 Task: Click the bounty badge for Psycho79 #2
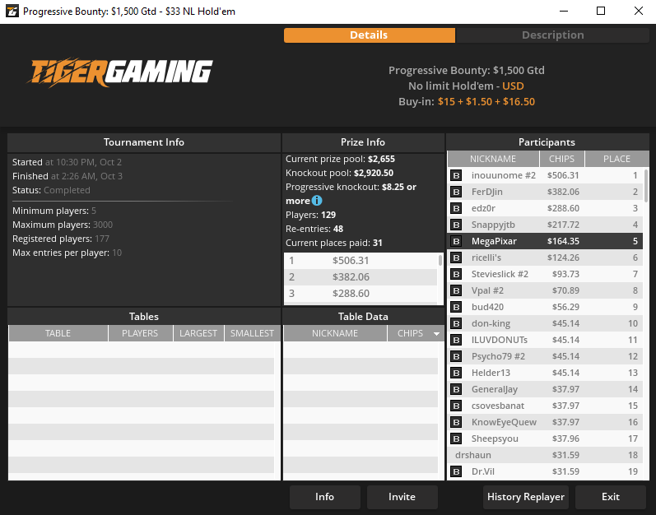(456, 356)
